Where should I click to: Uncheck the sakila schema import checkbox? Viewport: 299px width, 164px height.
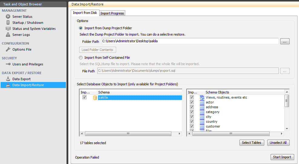[85, 97]
